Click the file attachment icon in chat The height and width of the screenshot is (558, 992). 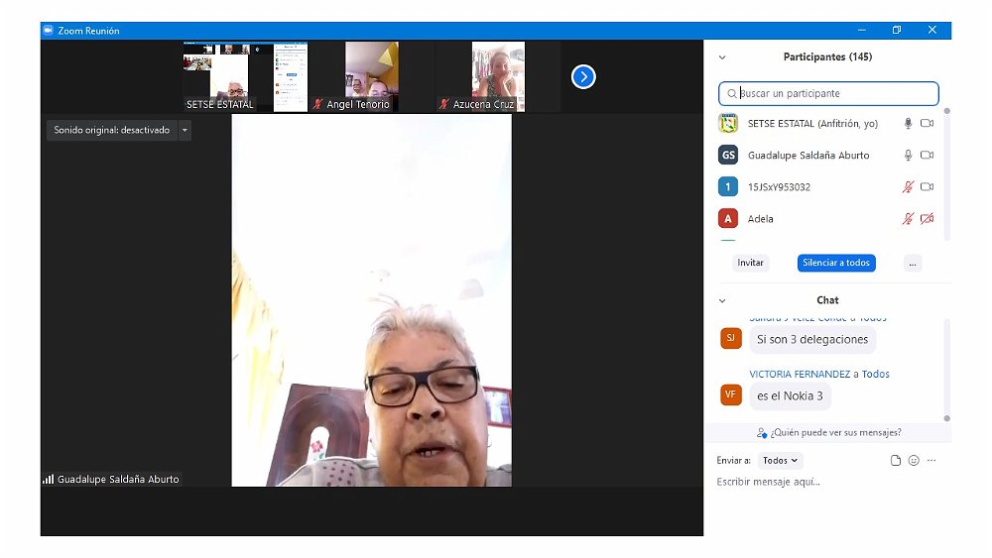pos(896,461)
